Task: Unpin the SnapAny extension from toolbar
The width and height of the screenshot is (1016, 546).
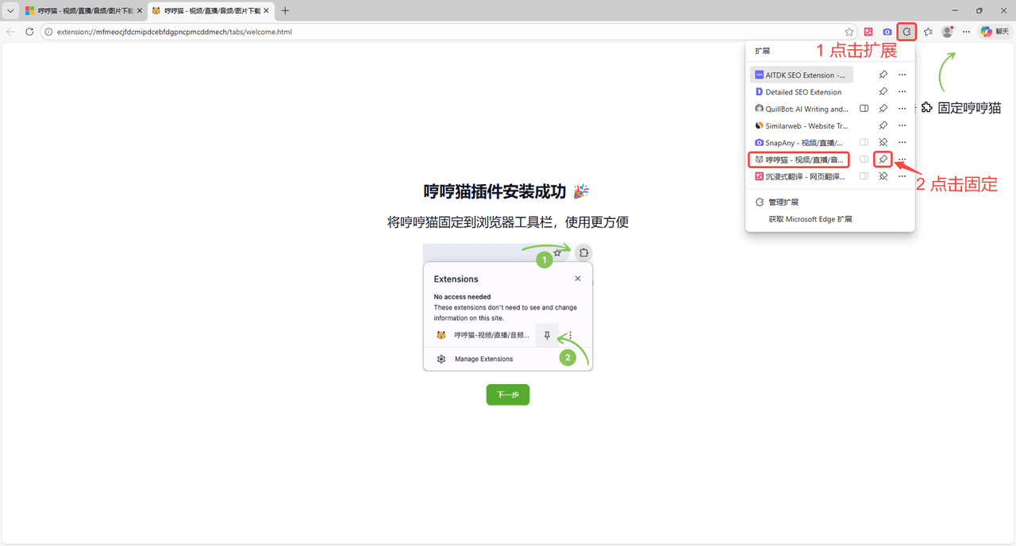Action: click(883, 143)
